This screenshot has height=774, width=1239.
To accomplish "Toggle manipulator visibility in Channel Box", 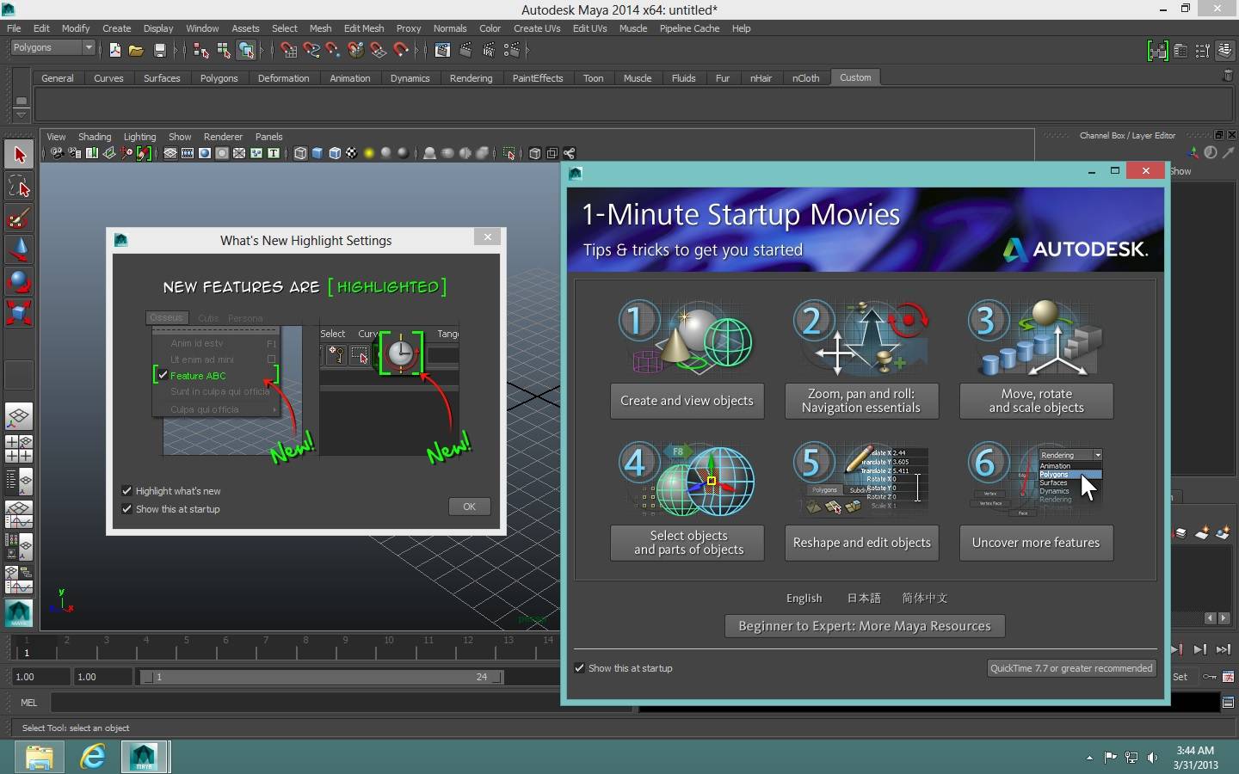I will (x=1193, y=153).
